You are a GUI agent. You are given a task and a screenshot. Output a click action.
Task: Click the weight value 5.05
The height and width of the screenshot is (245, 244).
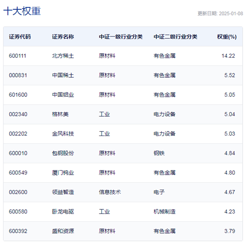(x=229, y=95)
